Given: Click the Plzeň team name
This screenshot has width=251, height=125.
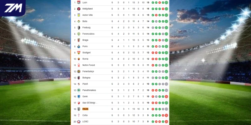Looking at the screenshot, I should [x=85, y=84].
